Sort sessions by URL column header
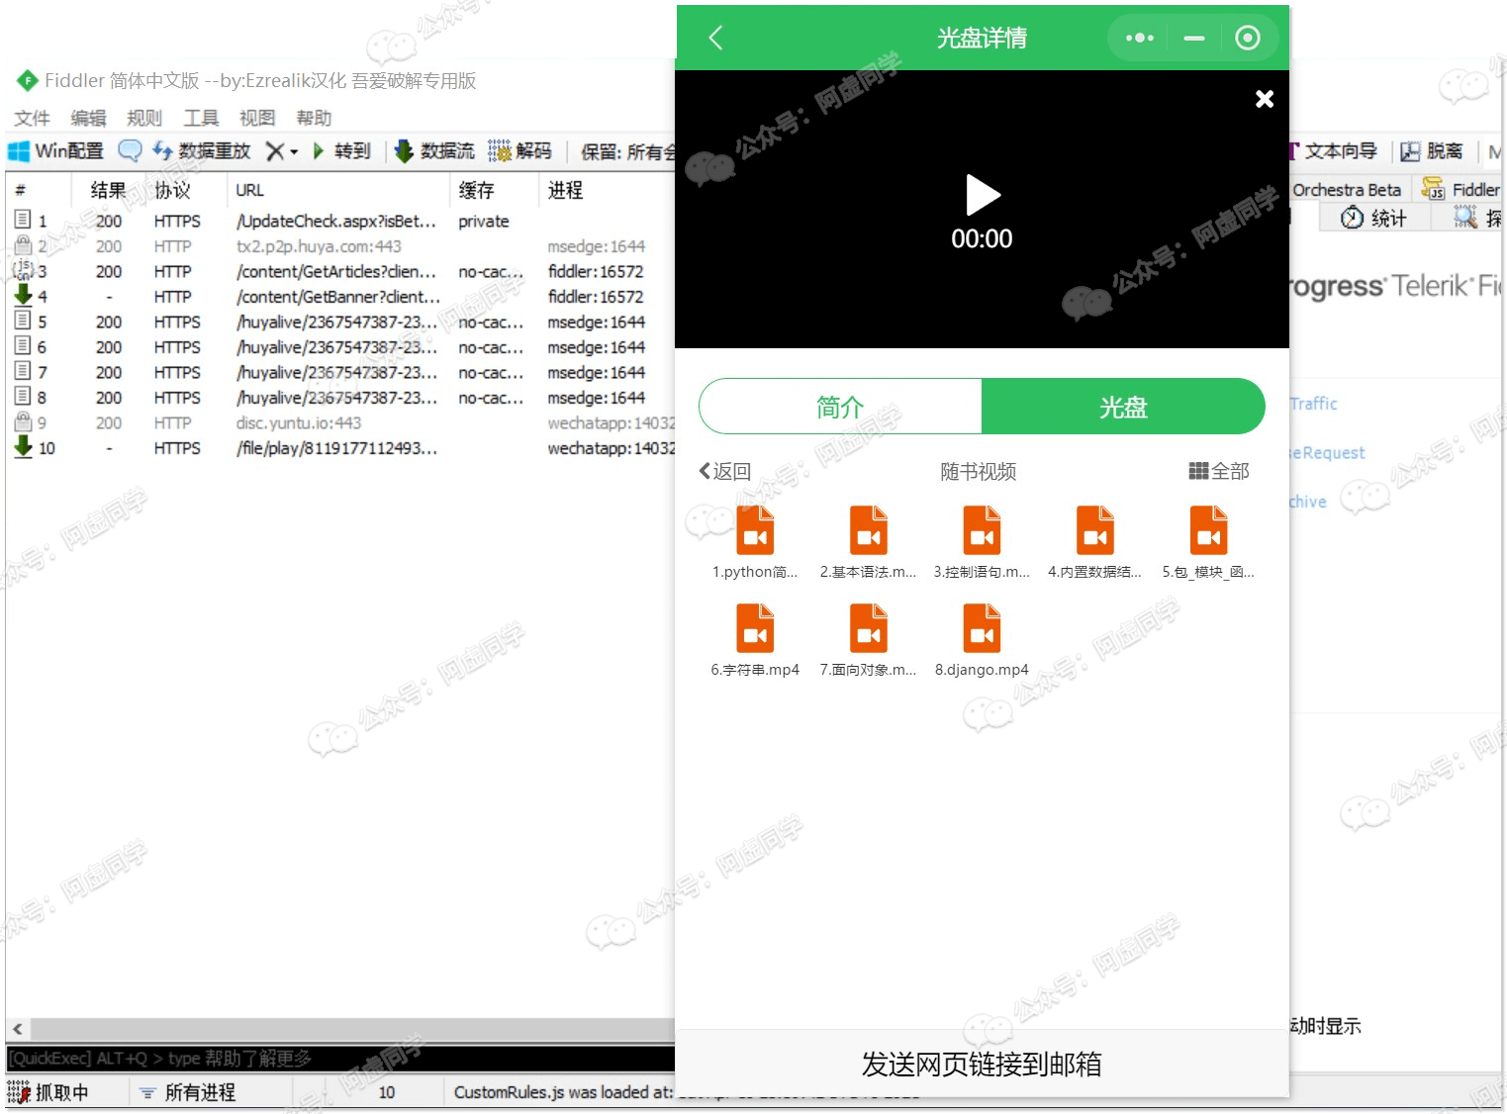This screenshot has width=1507, height=1114. (249, 190)
